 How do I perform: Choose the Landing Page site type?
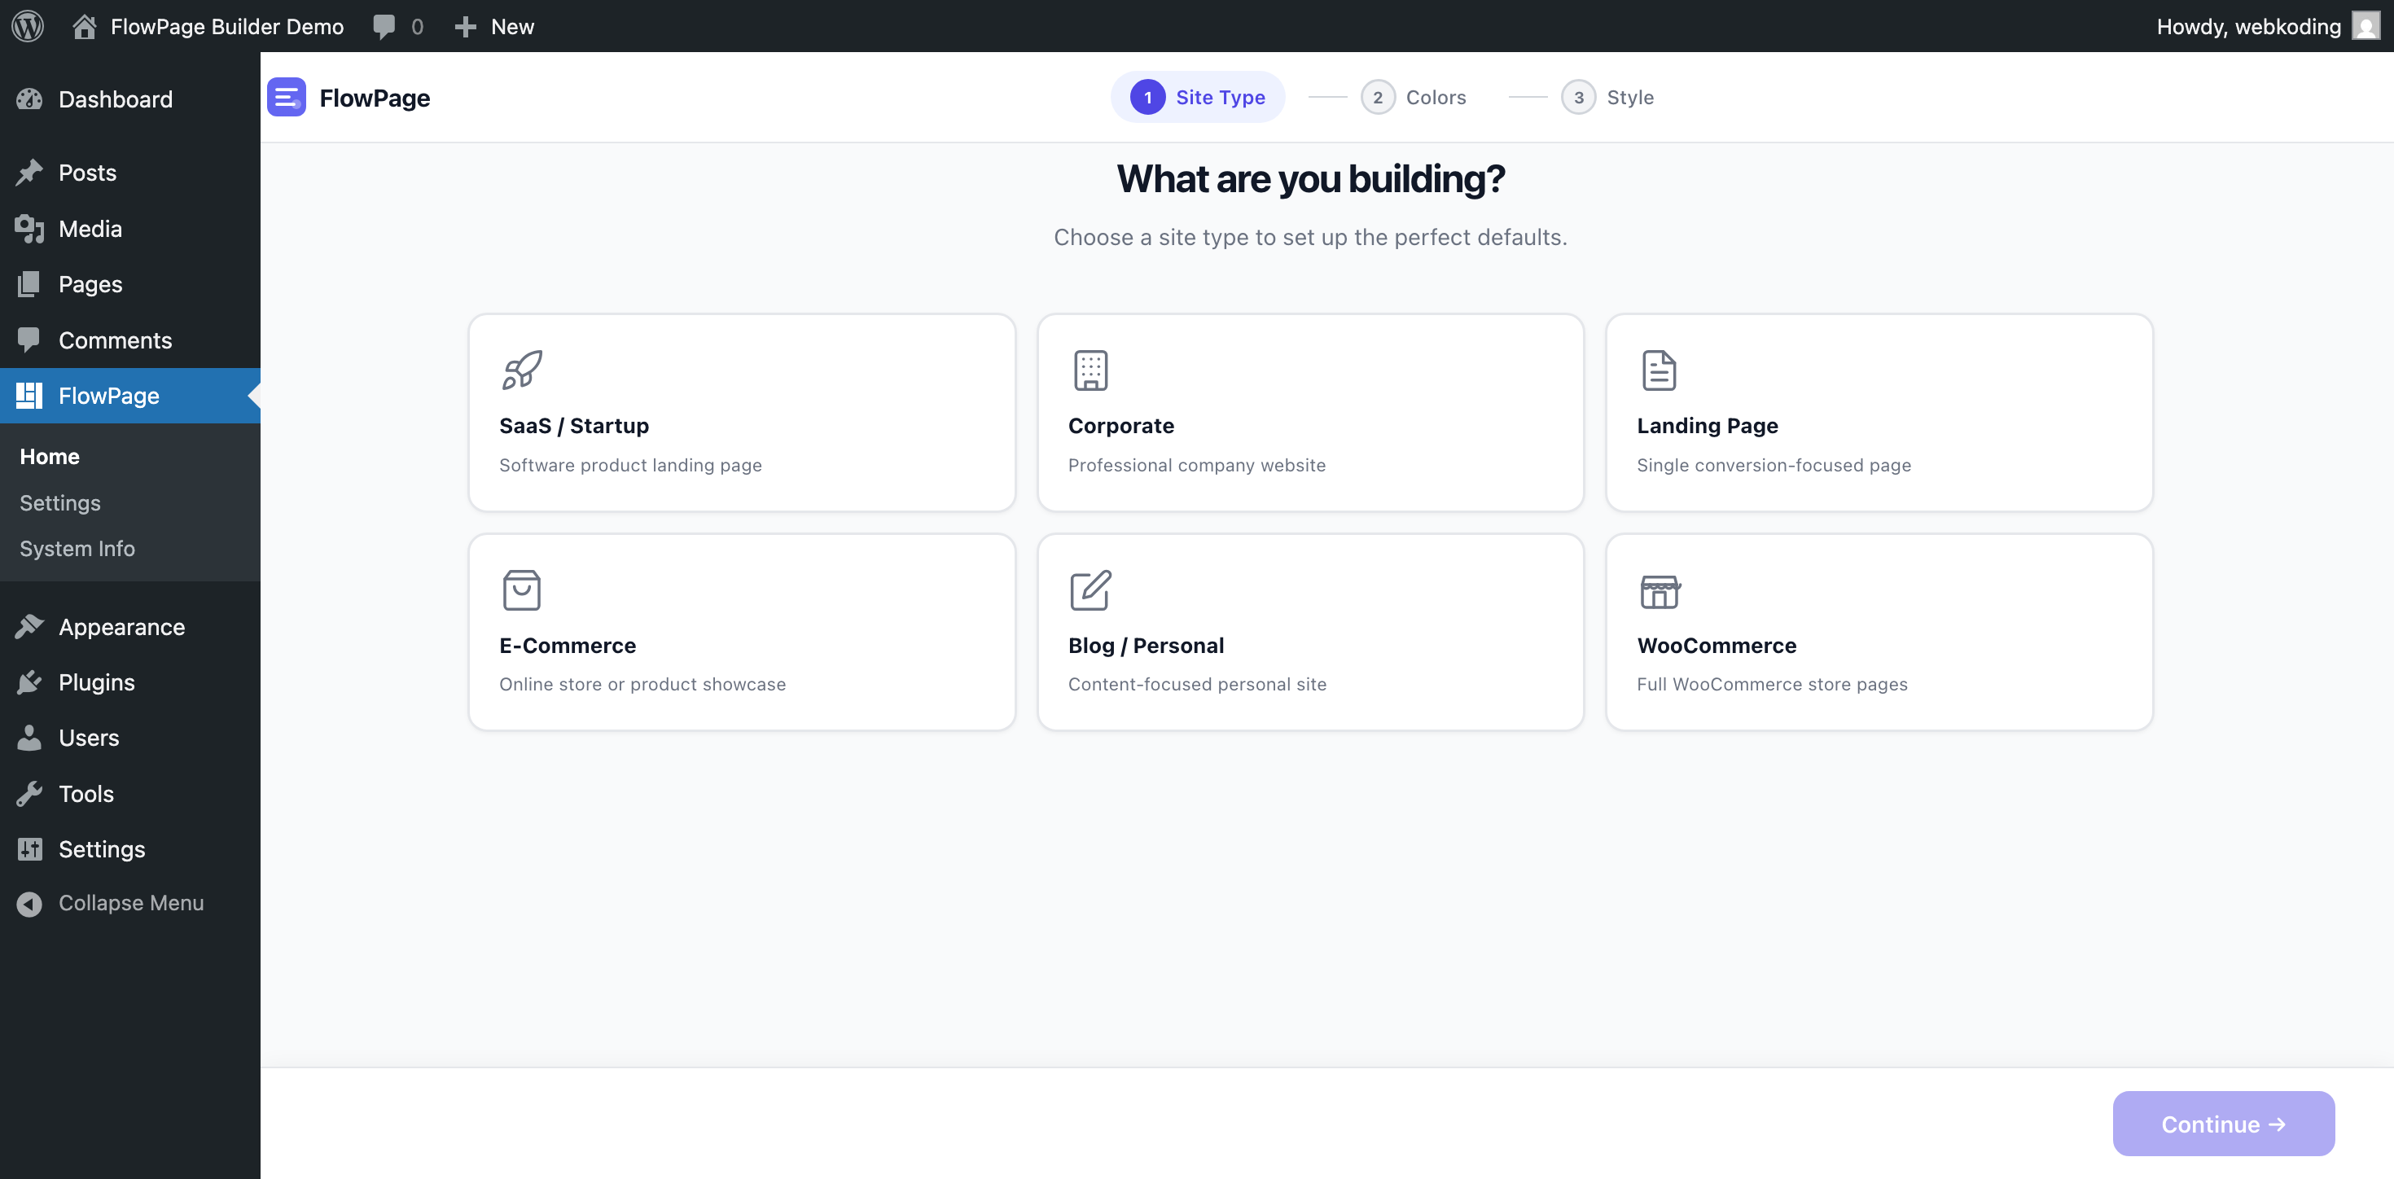[x=1879, y=413]
